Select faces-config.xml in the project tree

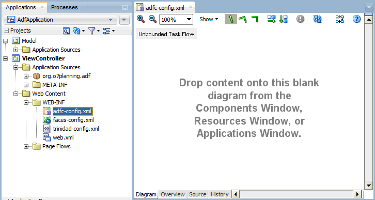[x=73, y=120]
